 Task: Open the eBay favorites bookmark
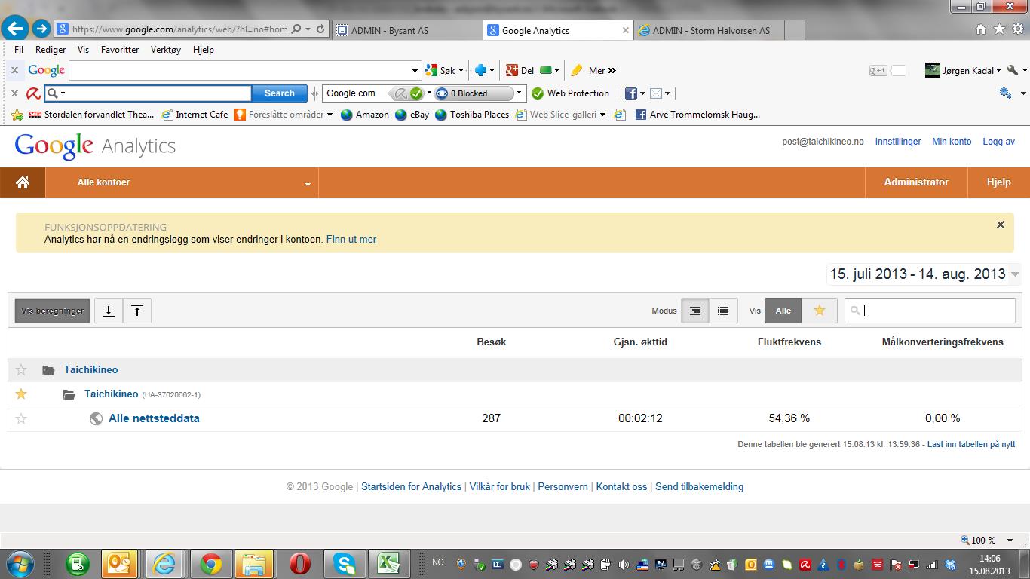click(412, 115)
